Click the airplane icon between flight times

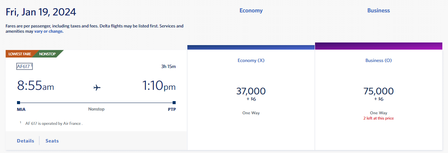[97, 88]
